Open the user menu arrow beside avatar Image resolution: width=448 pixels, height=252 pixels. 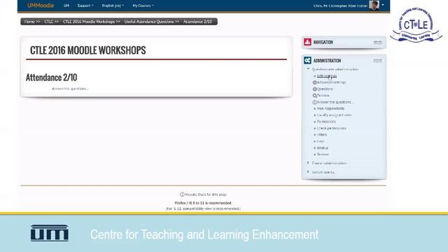[x=383, y=5]
